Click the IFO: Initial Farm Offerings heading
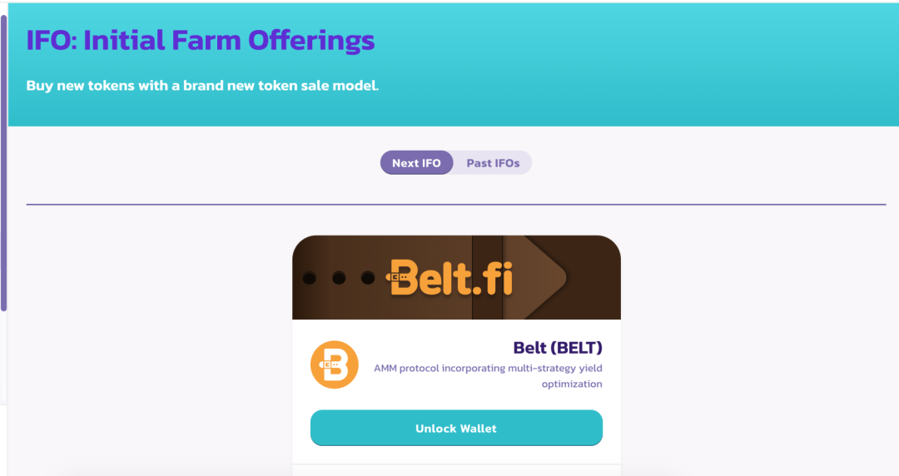The height and width of the screenshot is (476, 899). (201, 40)
